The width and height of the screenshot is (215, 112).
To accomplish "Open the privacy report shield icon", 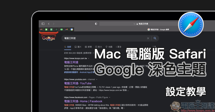I will tap(96, 24).
